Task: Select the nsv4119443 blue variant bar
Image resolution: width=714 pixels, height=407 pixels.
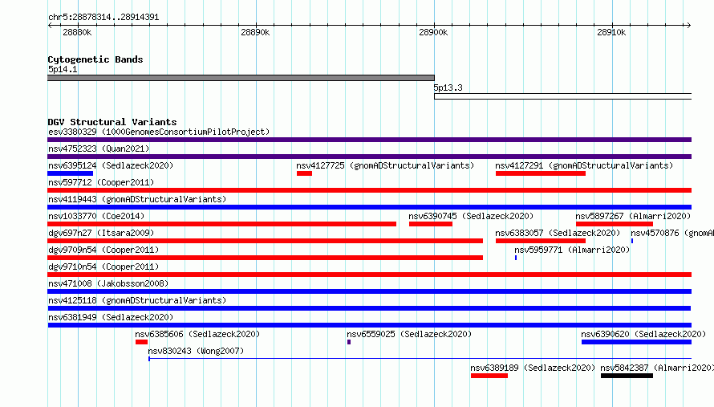Action: click(x=369, y=207)
